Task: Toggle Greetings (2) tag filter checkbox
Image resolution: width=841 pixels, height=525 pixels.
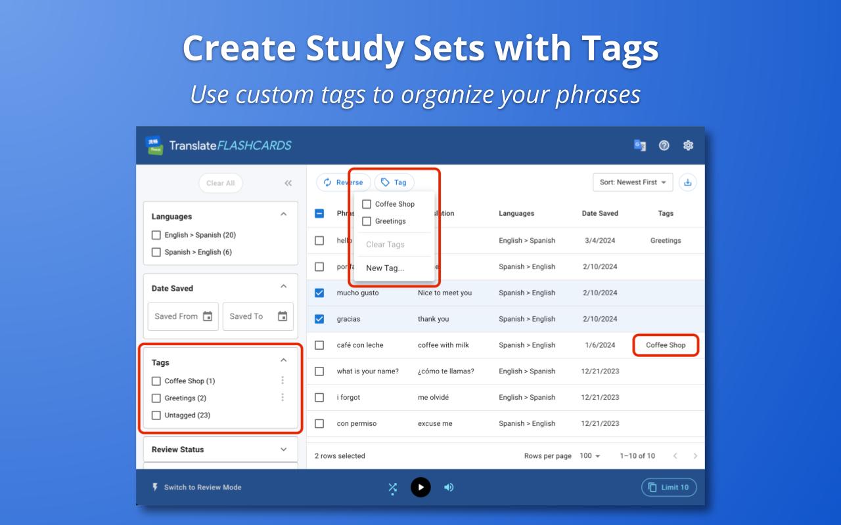Action: tap(156, 398)
